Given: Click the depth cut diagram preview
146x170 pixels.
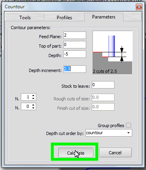Looking at the screenshot, I should pyautogui.click(x=113, y=53).
